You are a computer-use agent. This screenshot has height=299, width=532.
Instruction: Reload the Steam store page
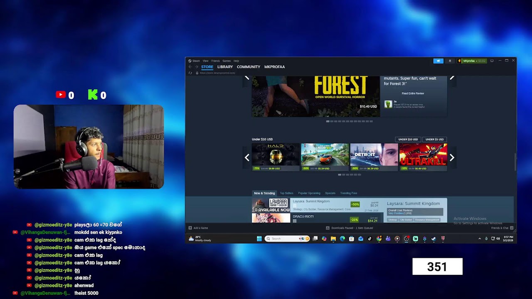(x=190, y=73)
